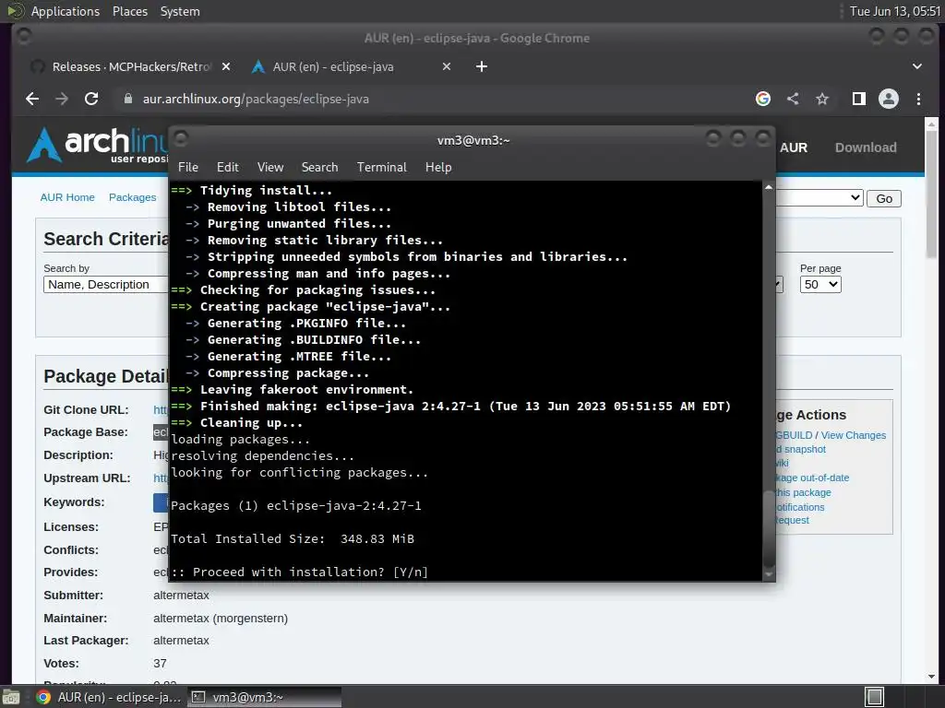The image size is (945, 708).
Task: Click Votes value 37
Action: (x=160, y=664)
